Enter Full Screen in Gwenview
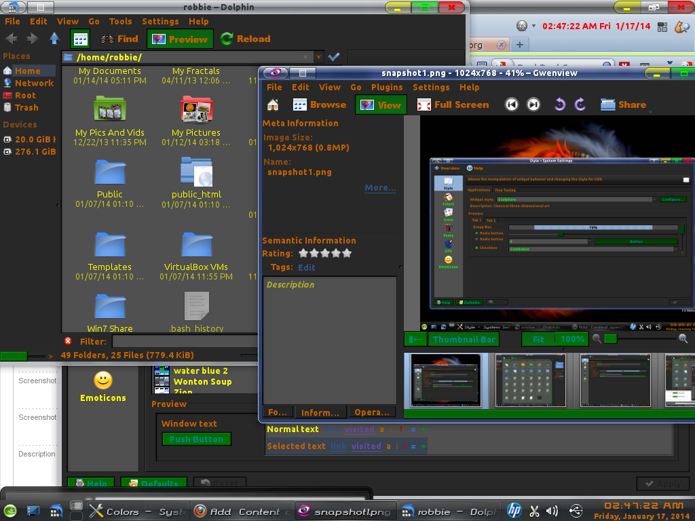This screenshot has width=695, height=521. pos(453,105)
